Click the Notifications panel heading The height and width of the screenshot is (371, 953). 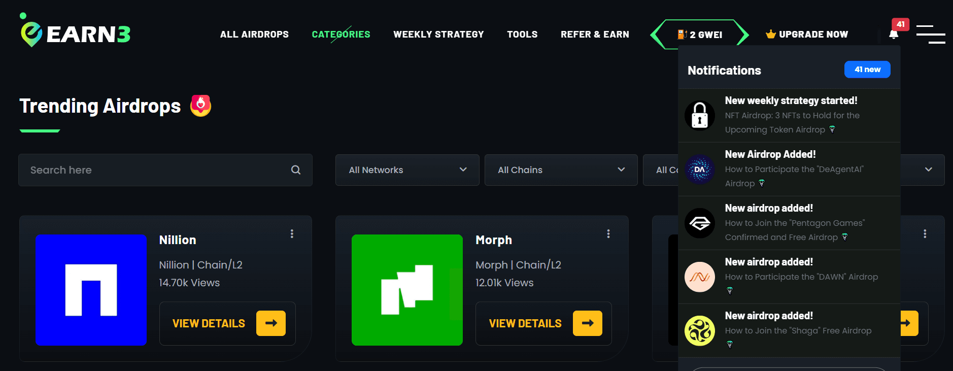point(724,71)
